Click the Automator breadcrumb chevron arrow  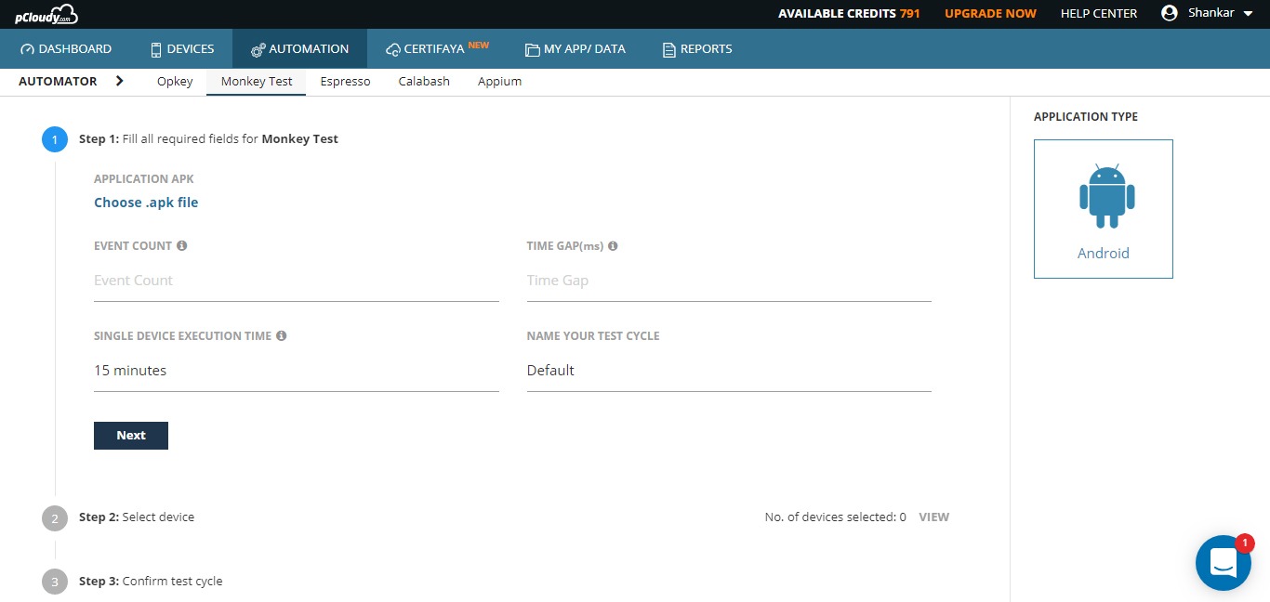pos(119,81)
